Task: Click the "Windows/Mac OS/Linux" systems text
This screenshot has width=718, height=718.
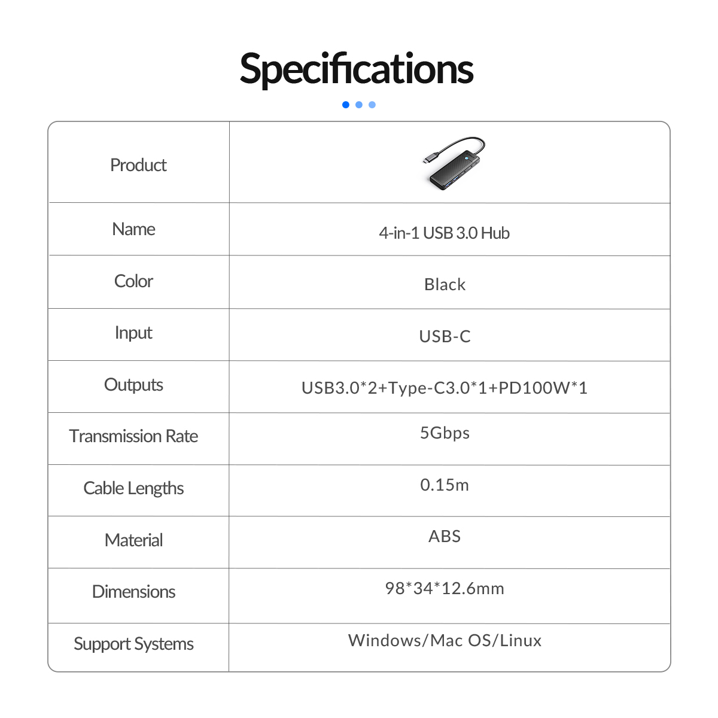Action: pyautogui.click(x=445, y=641)
